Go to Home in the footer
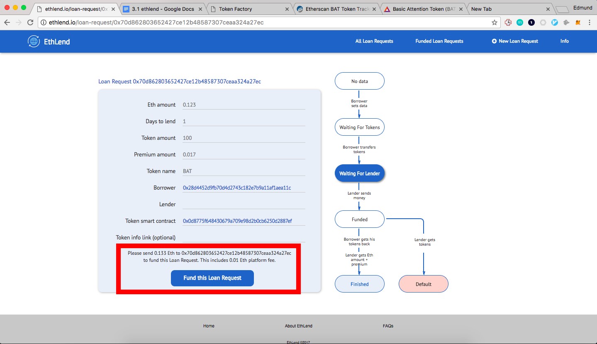Viewport: 597px width, 344px height. [209, 326]
